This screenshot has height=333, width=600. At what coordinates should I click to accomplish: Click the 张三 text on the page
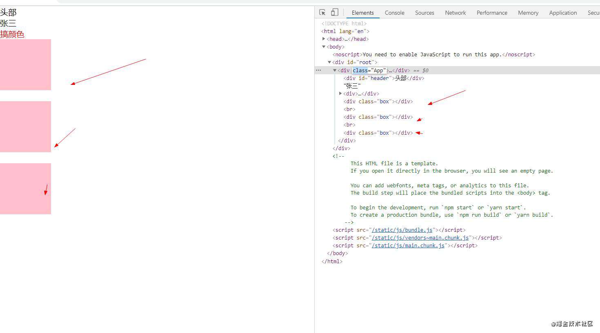coord(8,23)
